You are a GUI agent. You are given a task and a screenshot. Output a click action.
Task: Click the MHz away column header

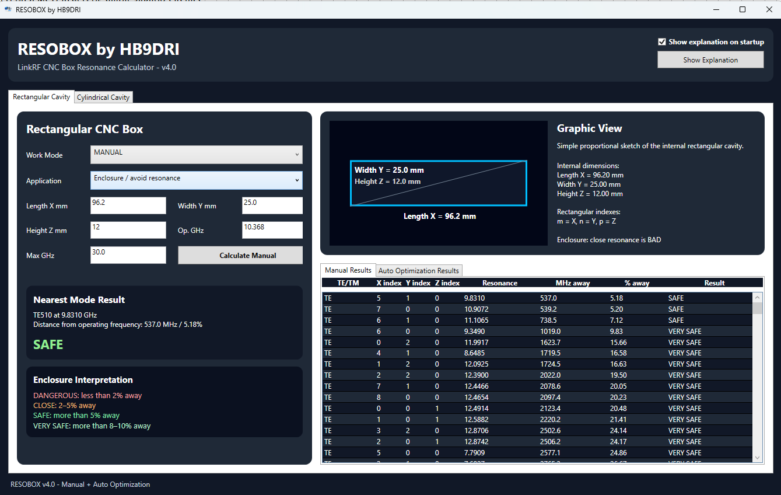pyautogui.click(x=573, y=283)
